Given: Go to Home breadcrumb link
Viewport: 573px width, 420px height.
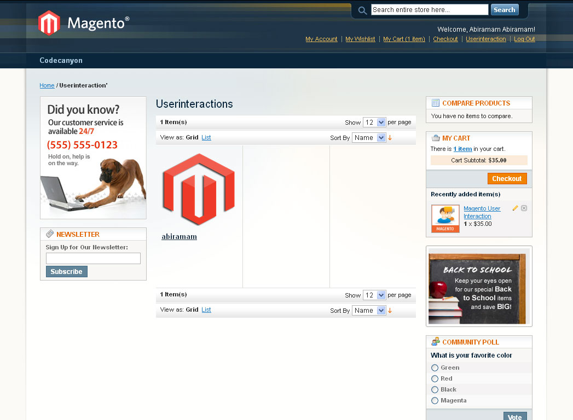Looking at the screenshot, I should pyautogui.click(x=47, y=85).
